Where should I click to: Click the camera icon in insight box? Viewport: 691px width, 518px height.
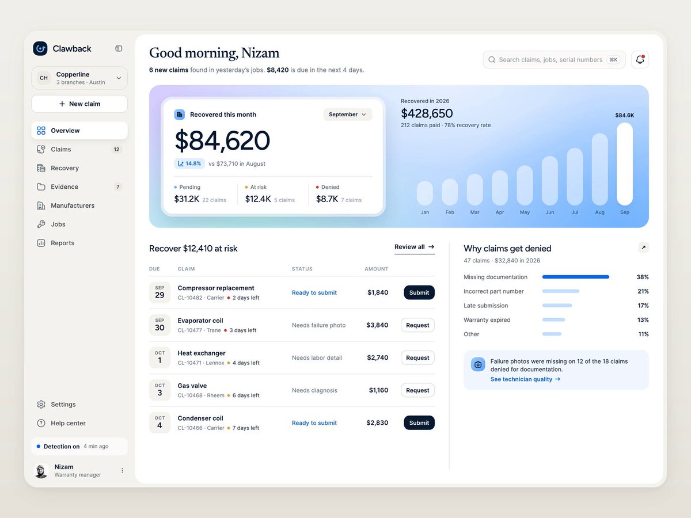pos(478,364)
